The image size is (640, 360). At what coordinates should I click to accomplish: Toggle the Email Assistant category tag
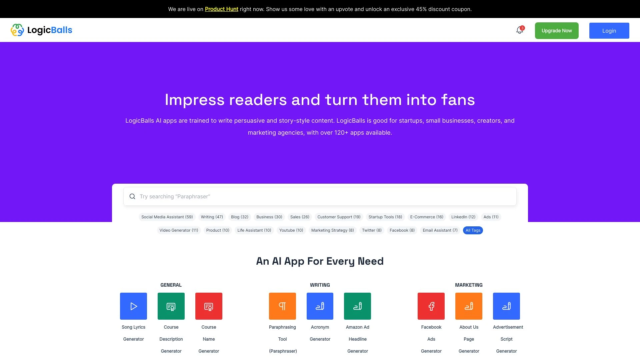(x=440, y=230)
